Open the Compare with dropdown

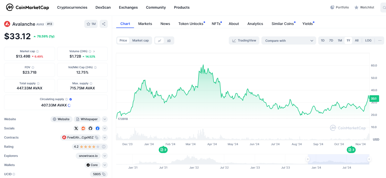click(x=289, y=40)
